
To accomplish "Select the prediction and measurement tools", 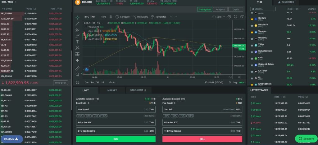I will click(x=77, y=54).
